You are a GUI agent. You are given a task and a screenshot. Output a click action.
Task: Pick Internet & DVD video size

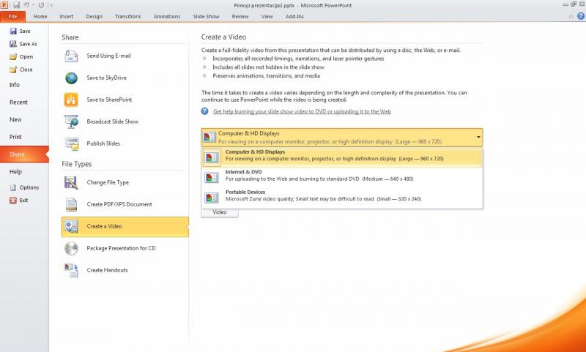point(342,177)
